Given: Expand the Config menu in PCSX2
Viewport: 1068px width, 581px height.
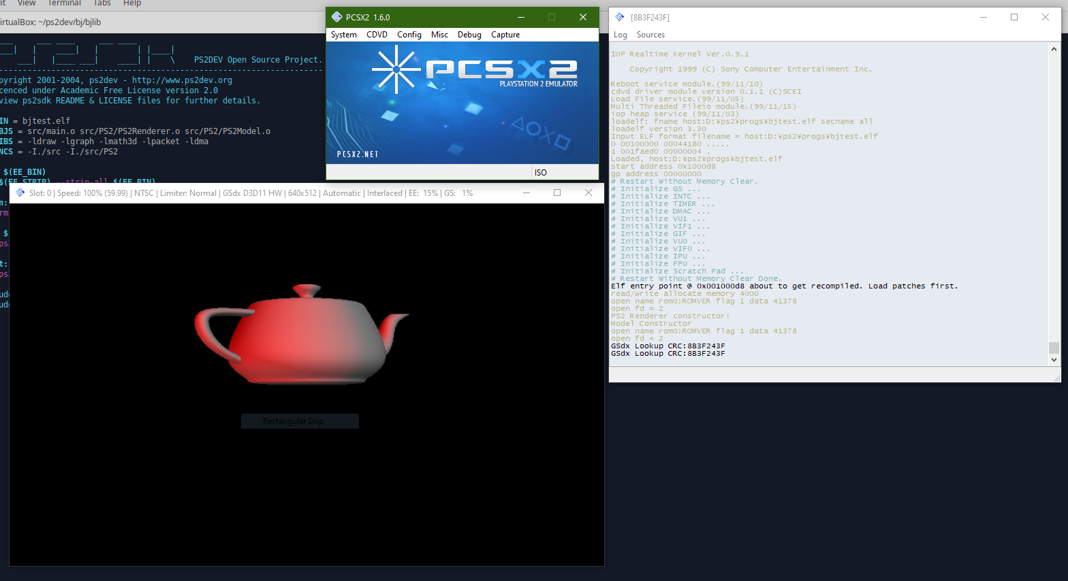Looking at the screenshot, I should point(409,35).
